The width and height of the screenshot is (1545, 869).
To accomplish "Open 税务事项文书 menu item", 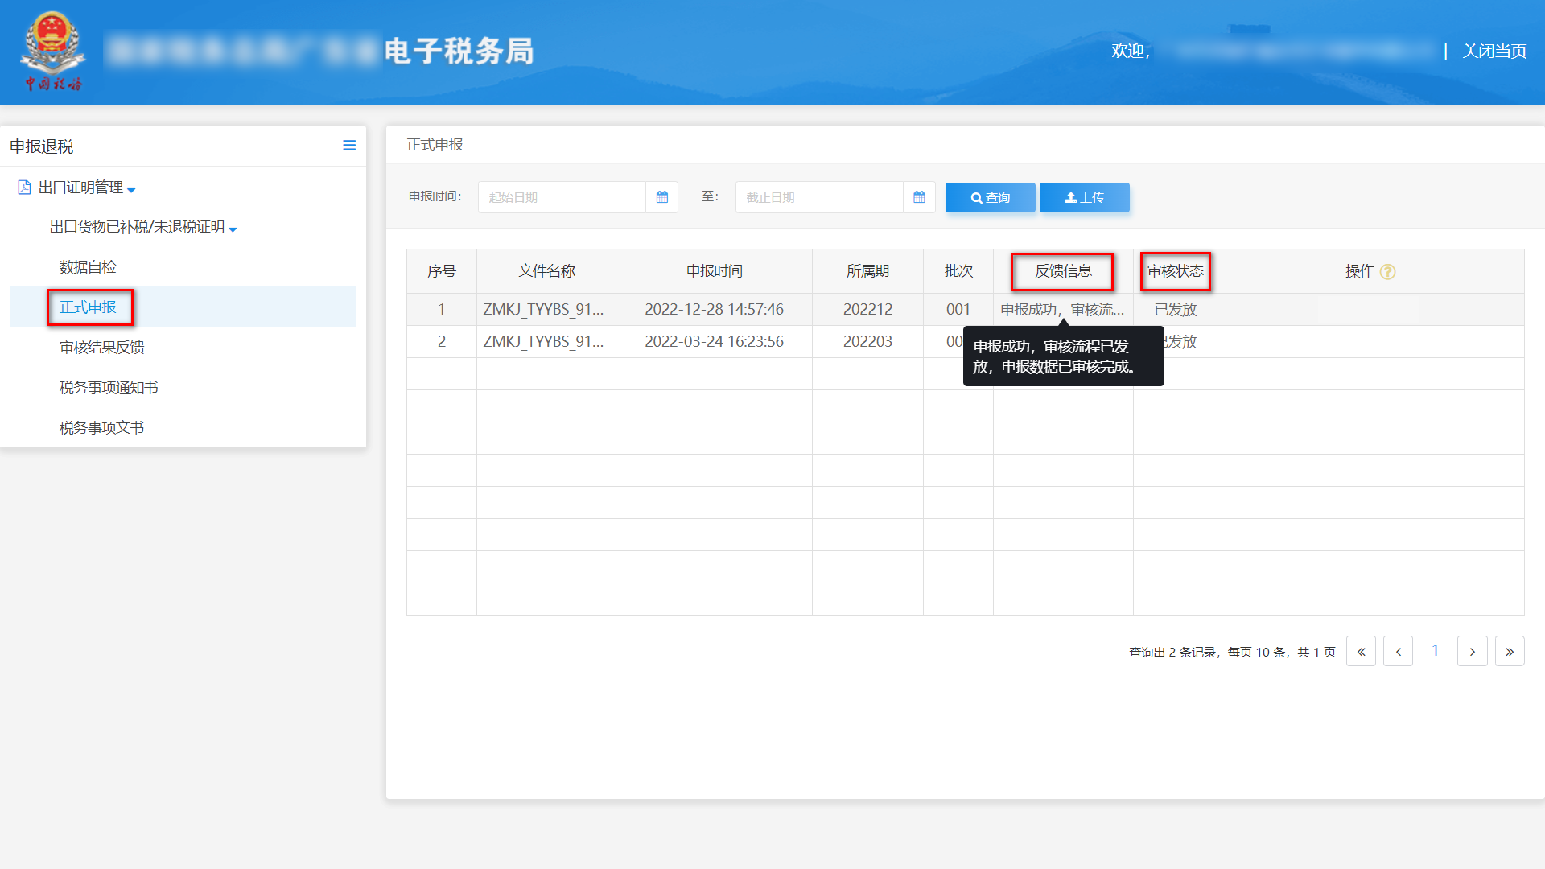I will [x=101, y=428].
